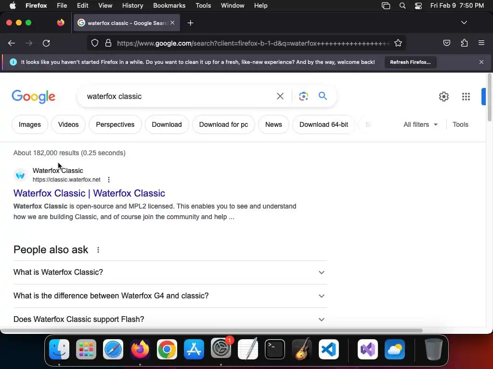This screenshot has width=493, height=369.
Task: Select the News filter chip
Action: tap(273, 124)
